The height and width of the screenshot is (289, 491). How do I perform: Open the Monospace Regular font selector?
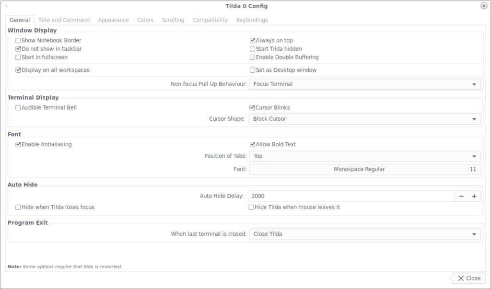click(360, 169)
